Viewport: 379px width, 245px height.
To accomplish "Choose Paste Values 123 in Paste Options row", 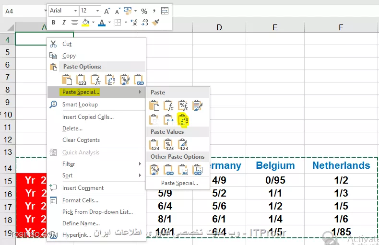I will point(81,80).
